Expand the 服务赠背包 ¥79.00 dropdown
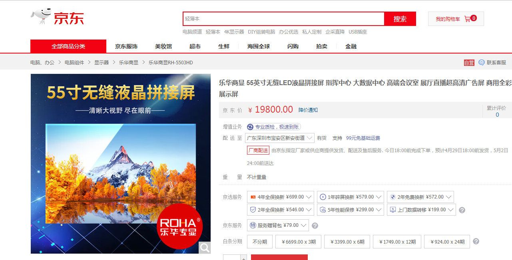This screenshot has width=512, height=260. click(278, 225)
